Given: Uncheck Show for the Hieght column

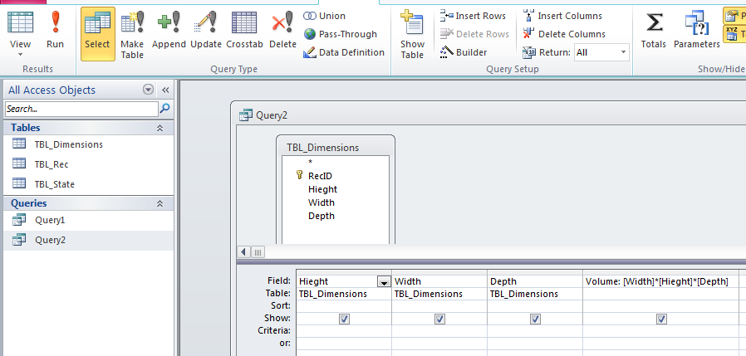Looking at the screenshot, I should 345,319.
